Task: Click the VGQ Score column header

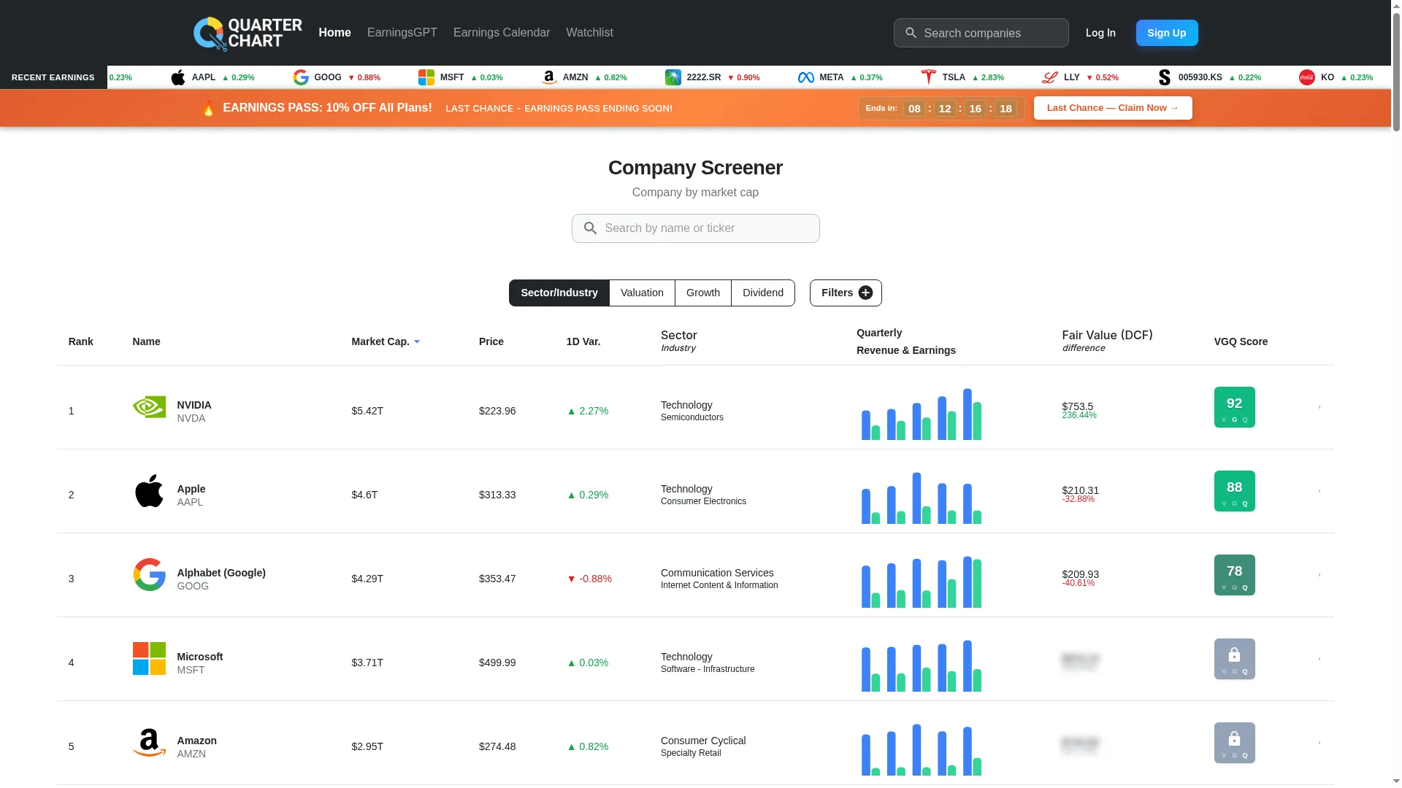Action: point(1241,341)
